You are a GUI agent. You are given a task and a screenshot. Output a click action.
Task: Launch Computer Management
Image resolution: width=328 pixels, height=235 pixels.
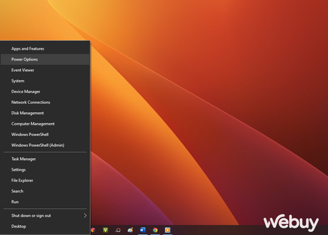click(x=45, y=124)
